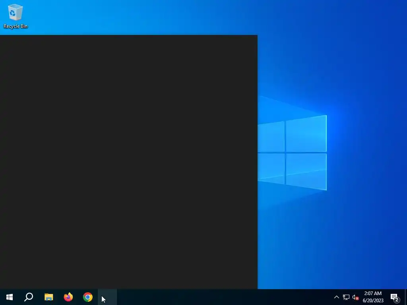Image resolution: width=407 pixels, height=305 pixels.
Task: Open clock showing 2:07 AM
Action: click(373, 297)
